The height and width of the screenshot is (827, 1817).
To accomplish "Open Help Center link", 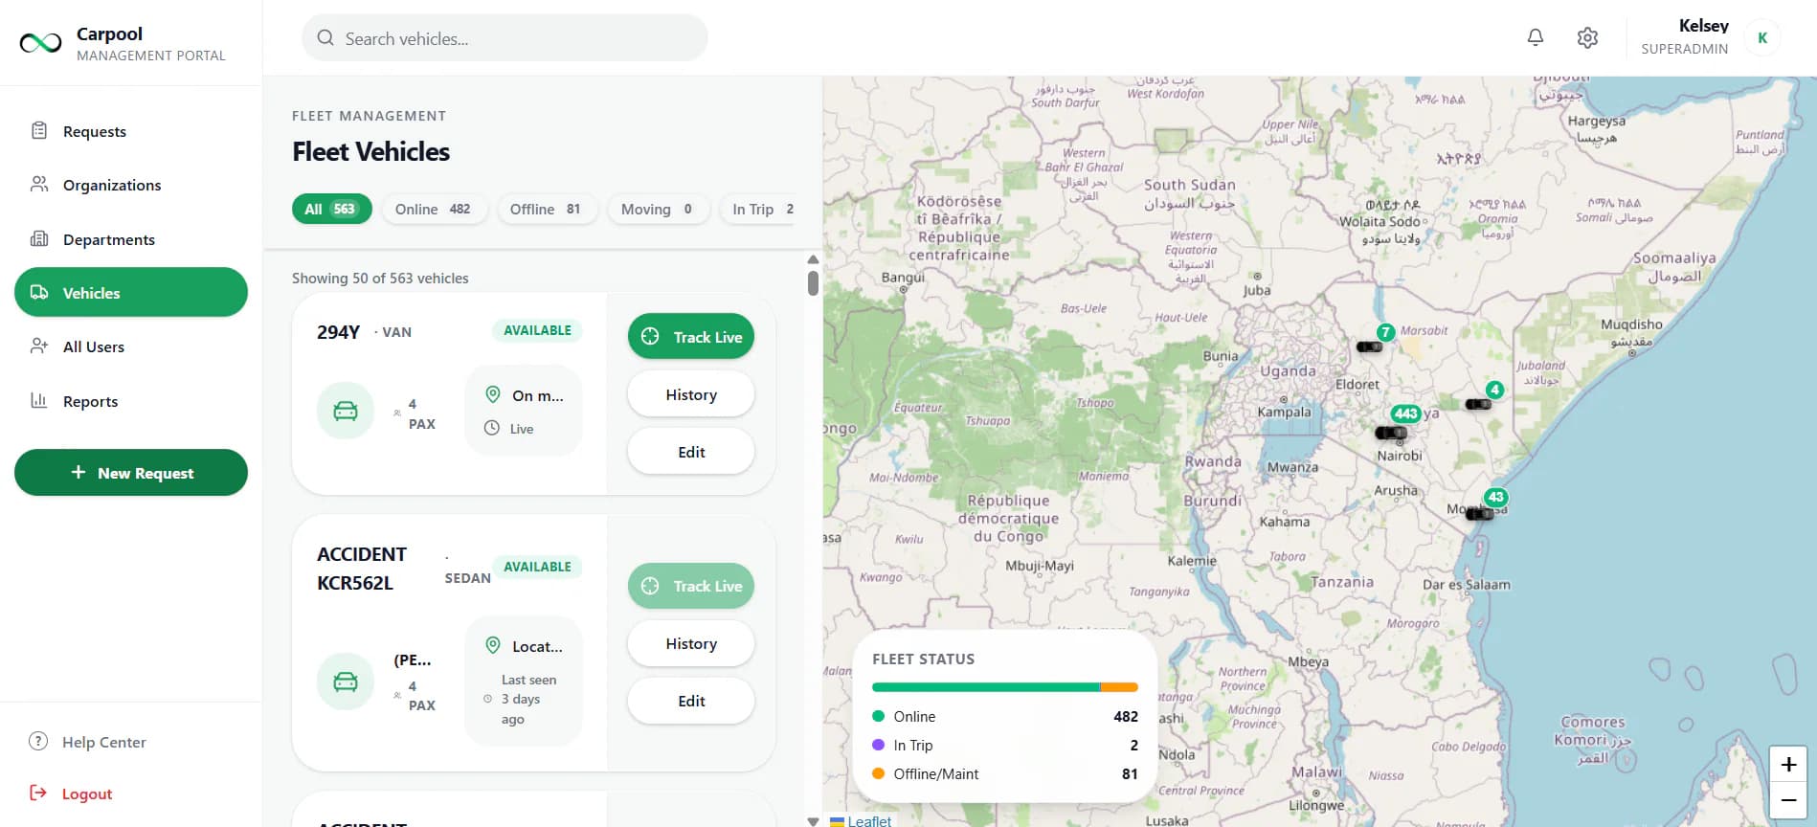I will (104, 742).
